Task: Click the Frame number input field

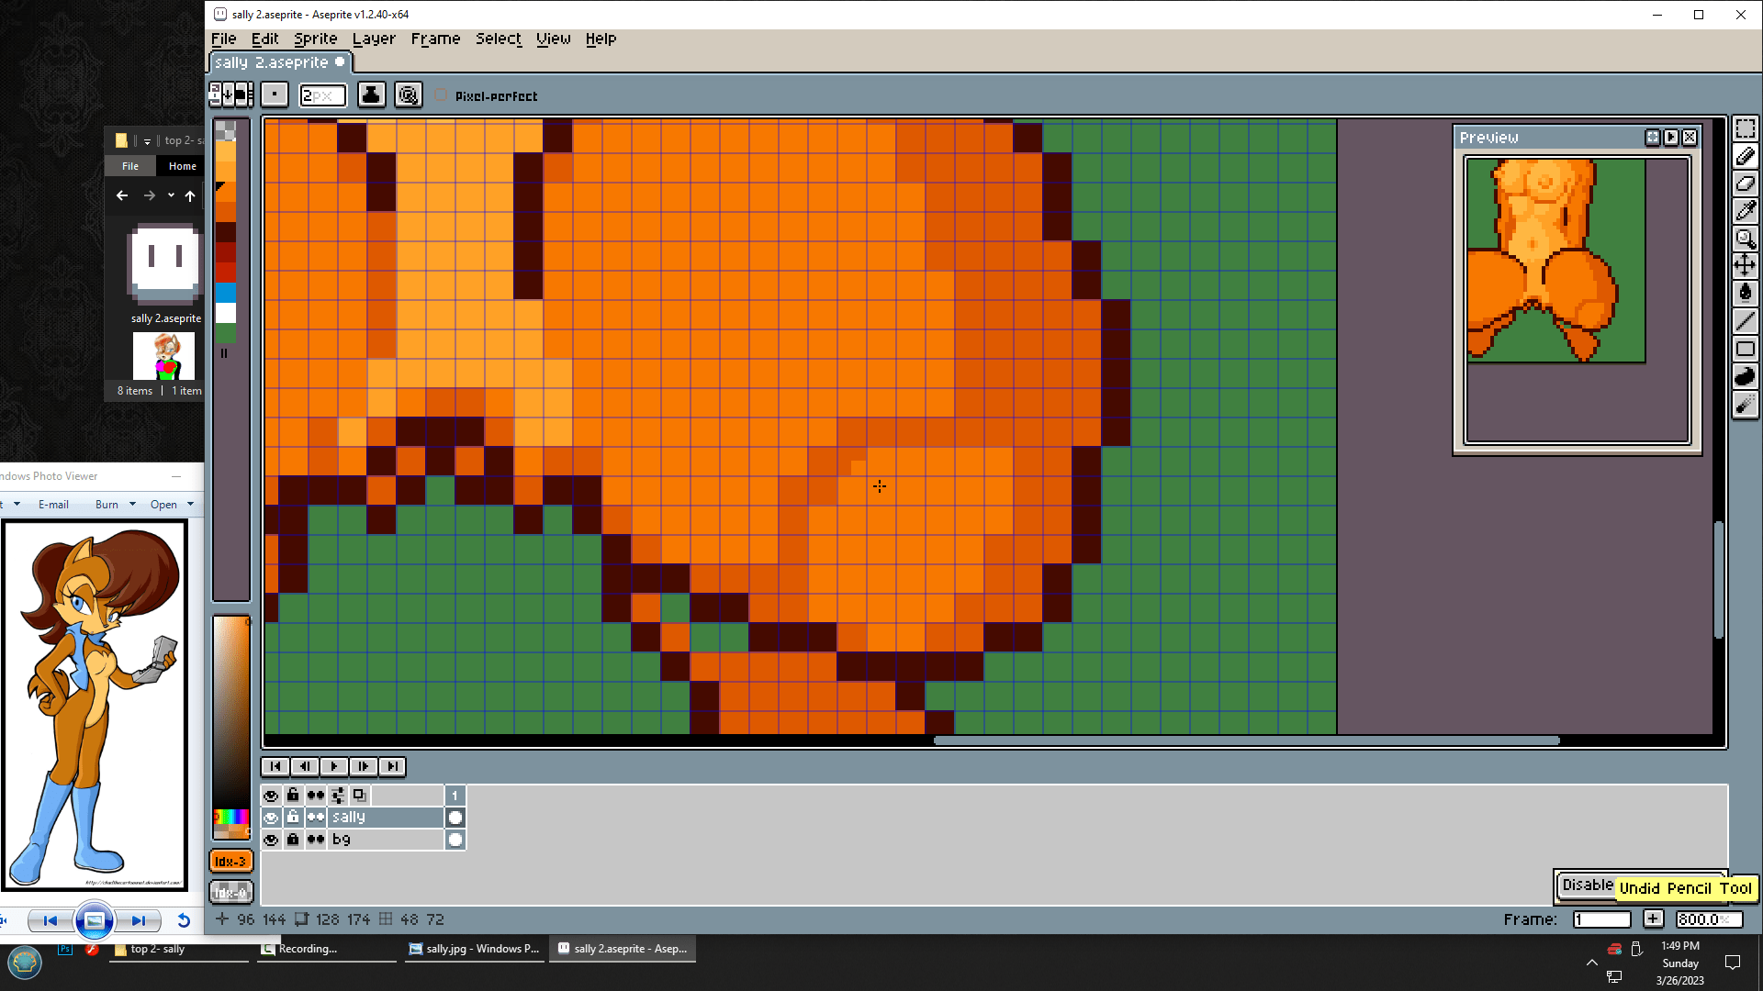Action: (x=1601, y=919)
